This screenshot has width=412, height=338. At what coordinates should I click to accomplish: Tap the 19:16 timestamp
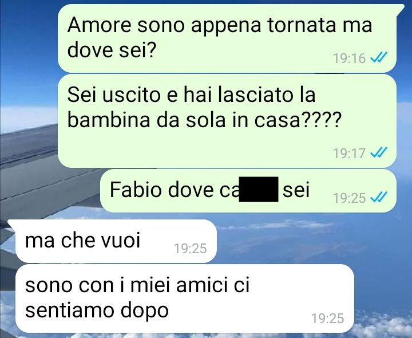(349, 58)
